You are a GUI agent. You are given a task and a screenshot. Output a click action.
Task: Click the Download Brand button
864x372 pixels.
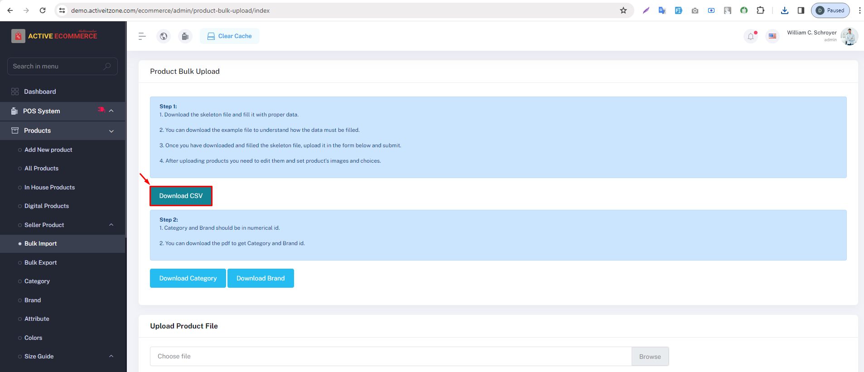(261, 278)
